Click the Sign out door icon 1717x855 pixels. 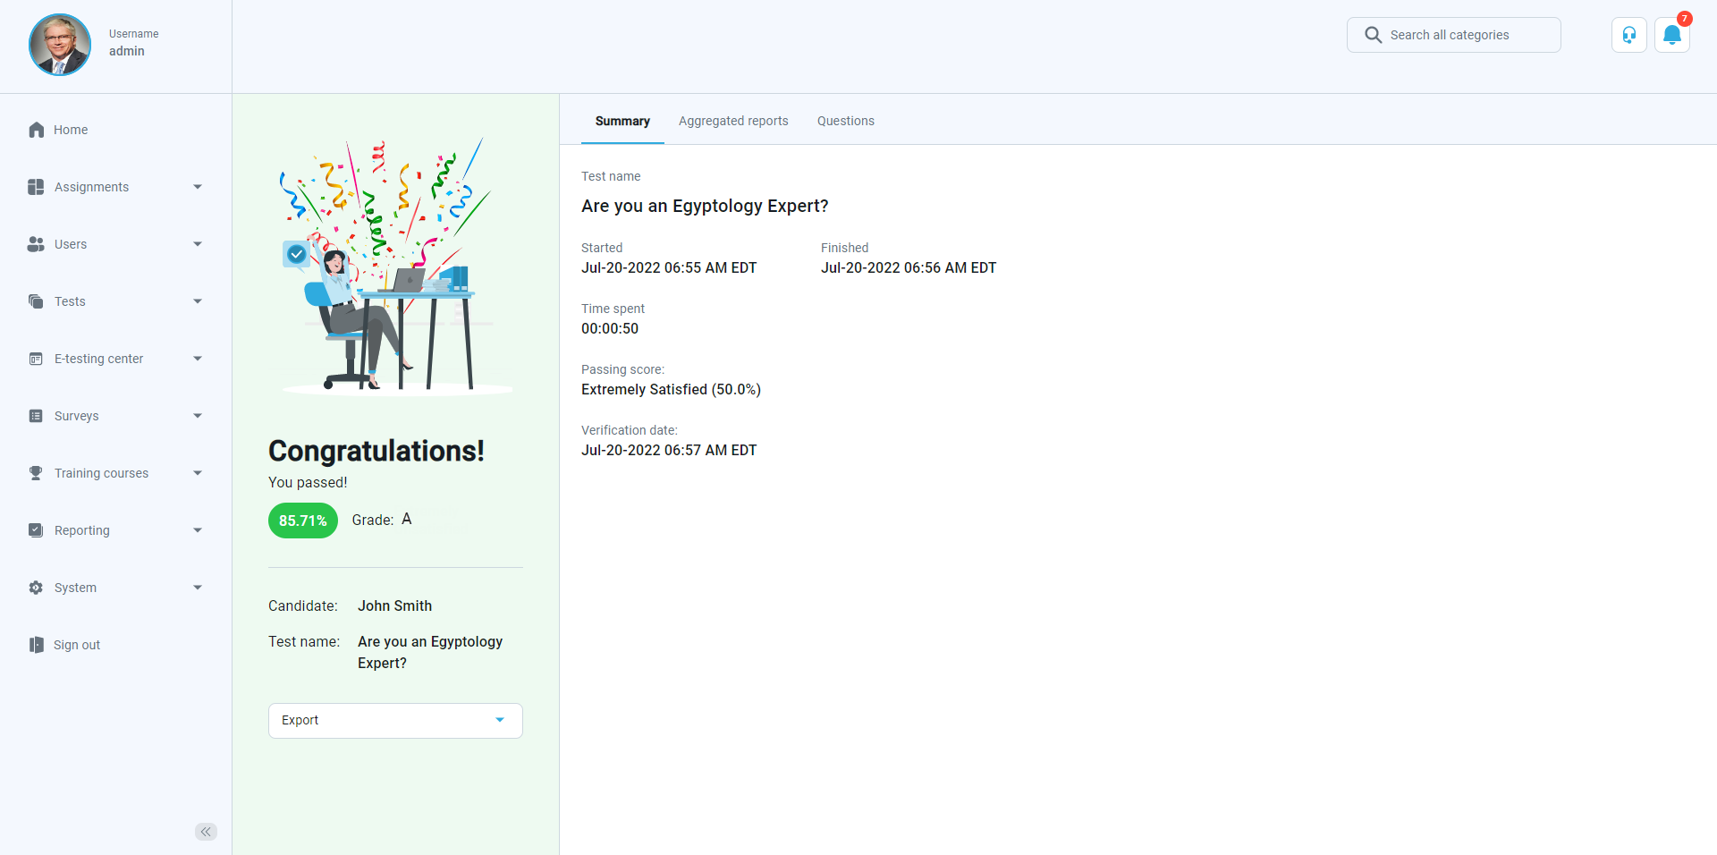[36, 645]
